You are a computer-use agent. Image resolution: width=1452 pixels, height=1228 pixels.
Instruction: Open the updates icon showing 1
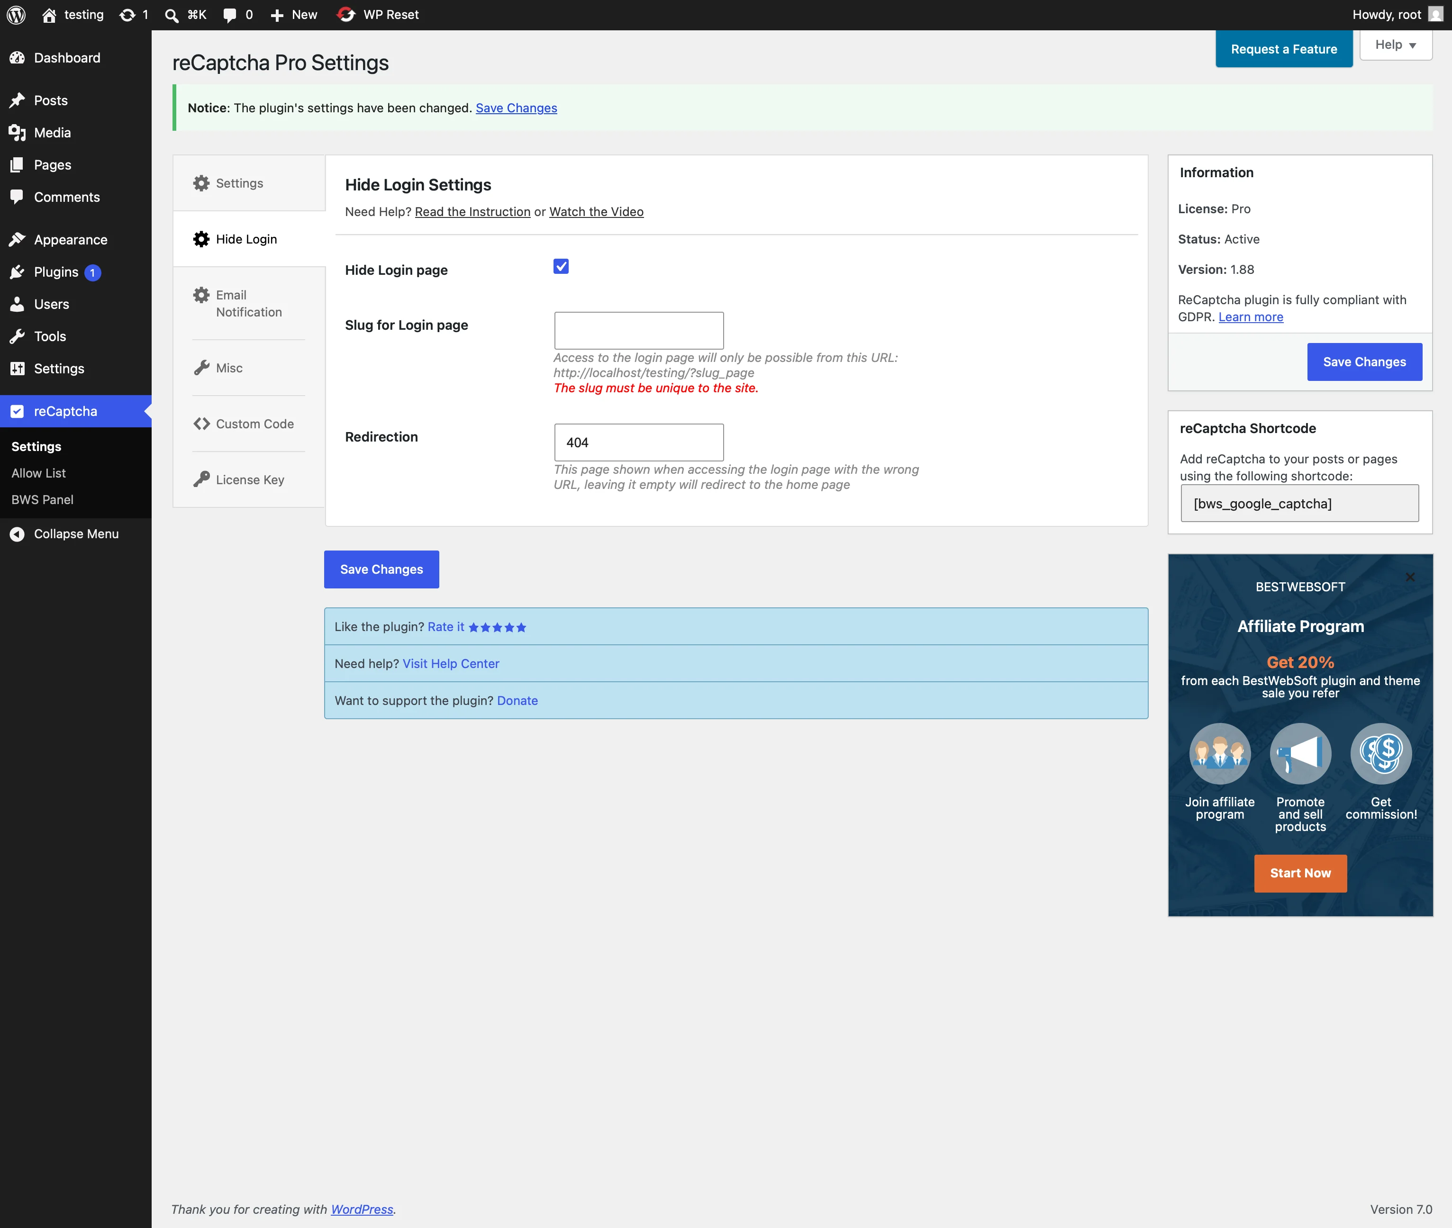click(x=127, y=15)
